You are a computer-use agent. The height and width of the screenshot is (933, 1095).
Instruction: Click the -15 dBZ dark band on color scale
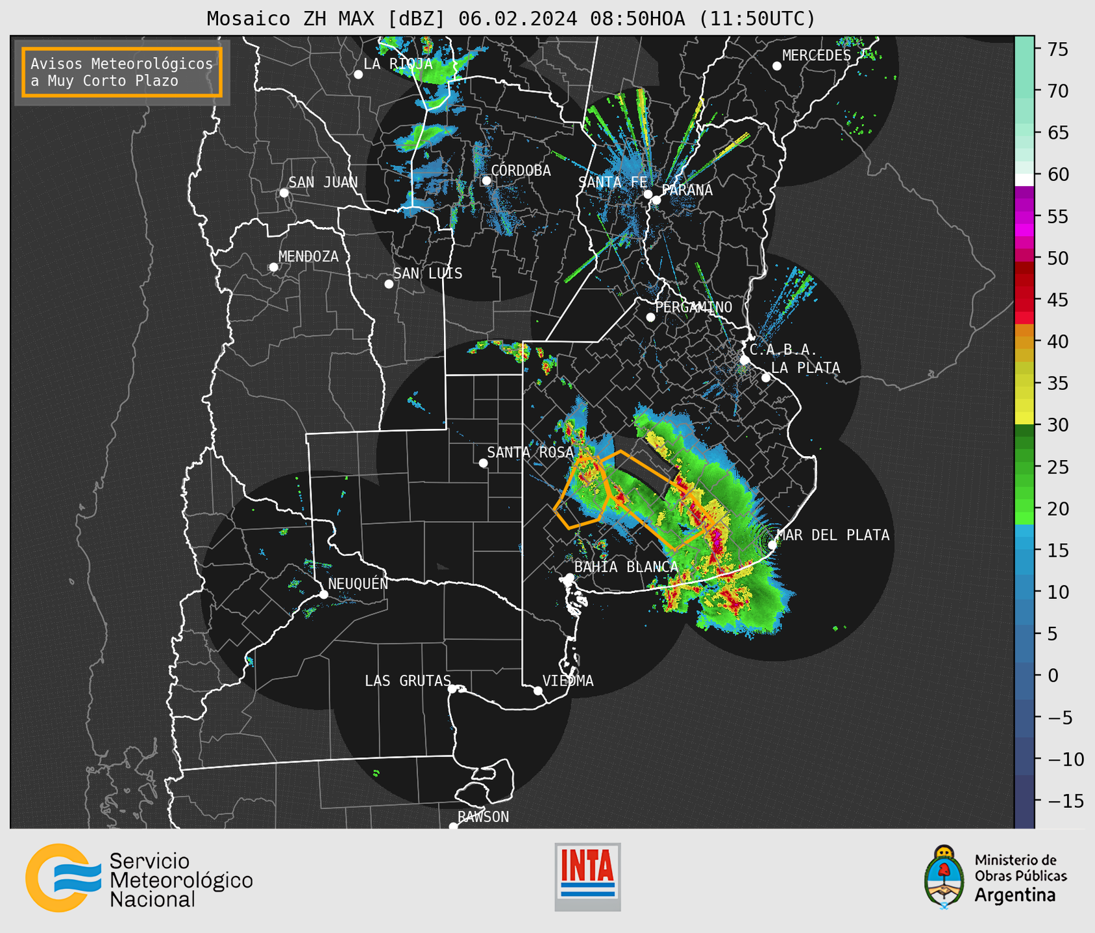click(1024, 801)
